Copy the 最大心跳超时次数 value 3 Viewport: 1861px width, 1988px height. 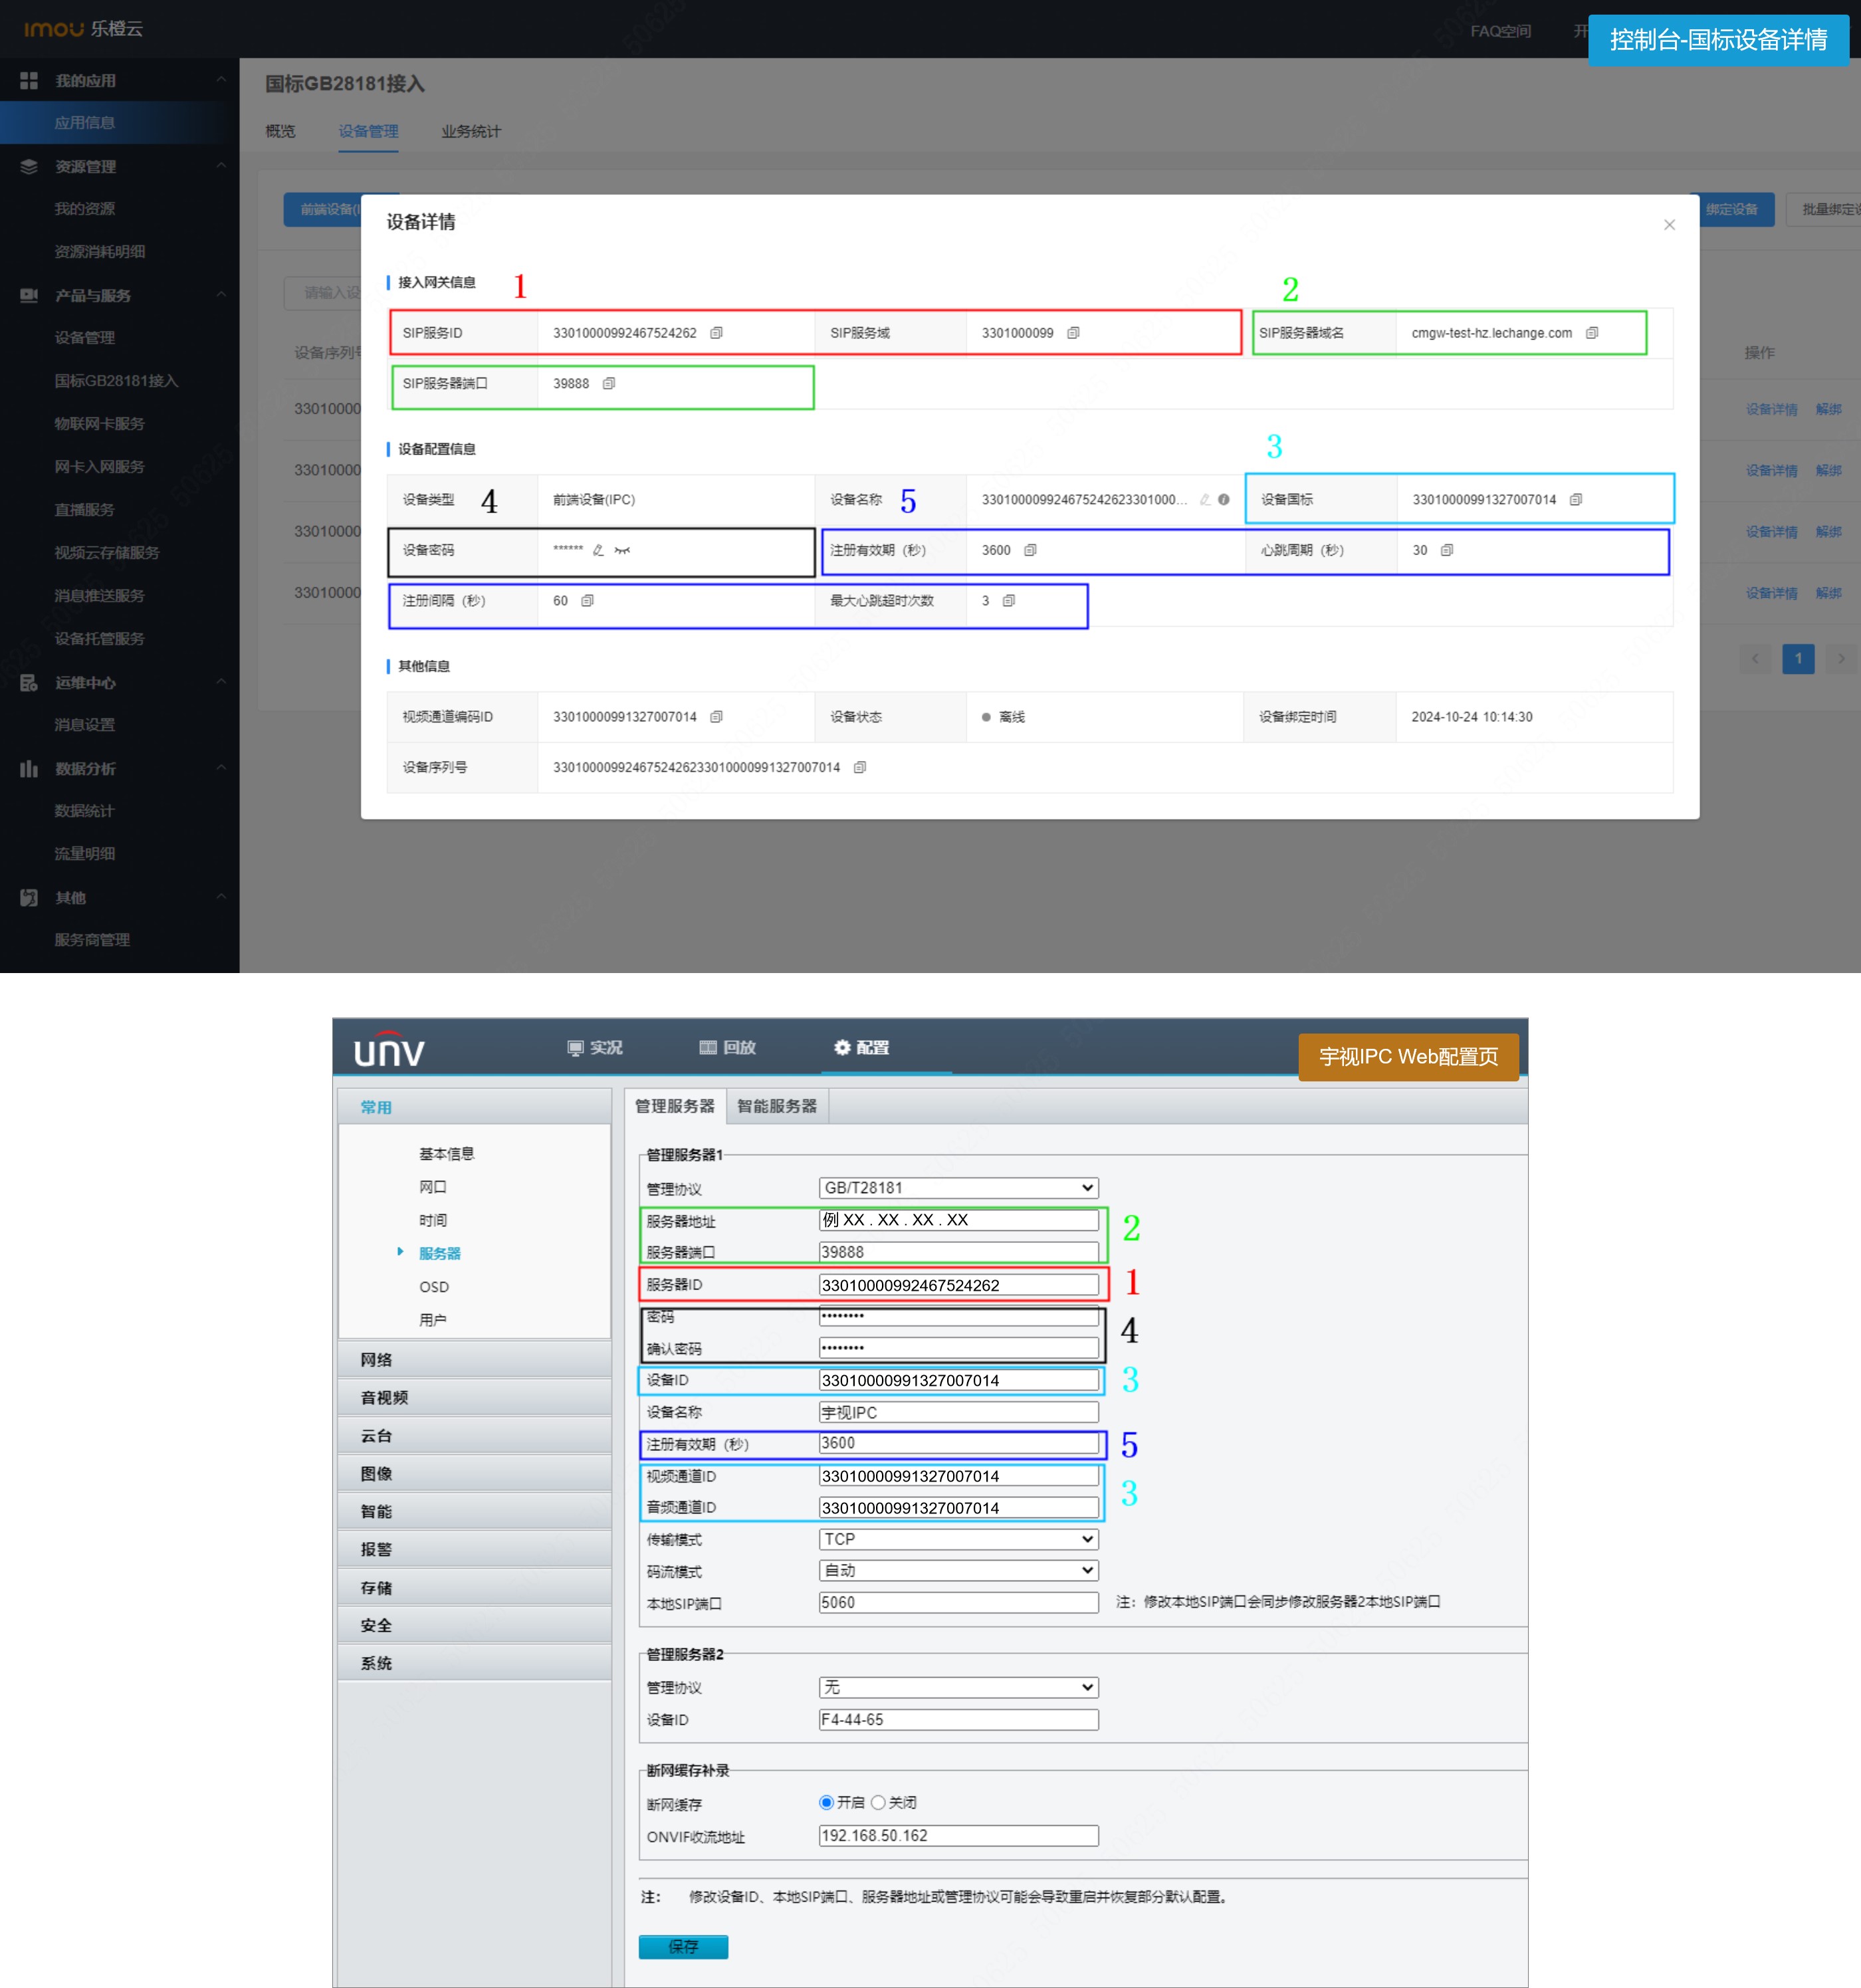tap(1009, 601)
